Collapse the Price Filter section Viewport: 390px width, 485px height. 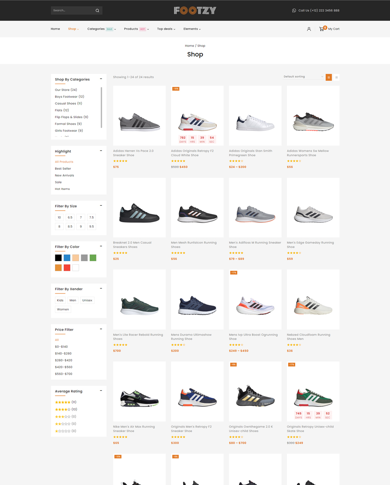point(101,329)
